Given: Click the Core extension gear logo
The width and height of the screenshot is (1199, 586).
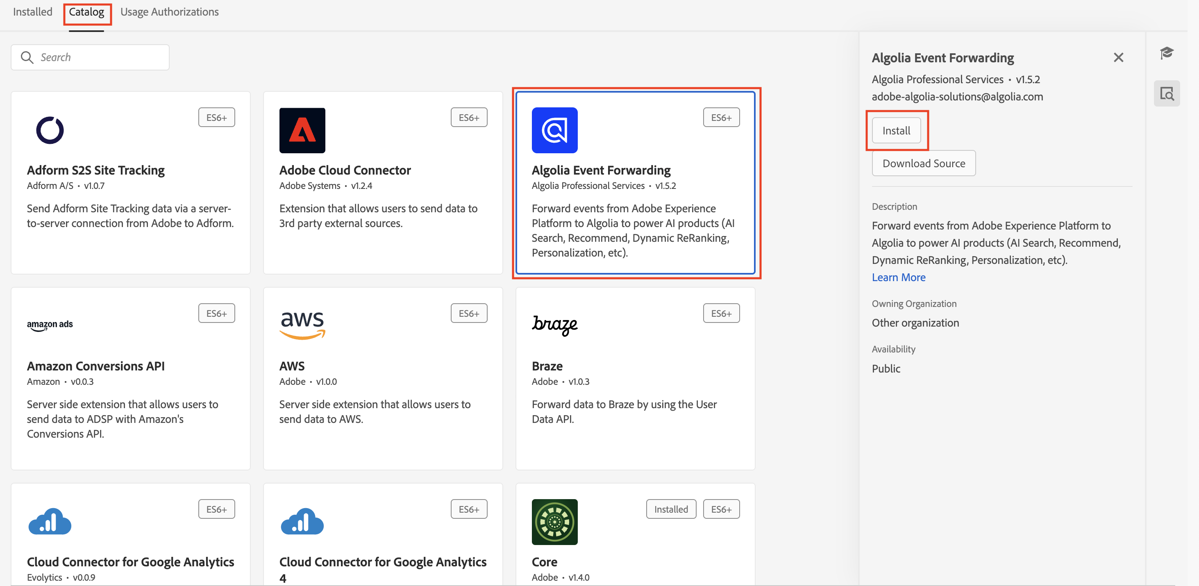Looking at the screenshot, I should 554,521.
